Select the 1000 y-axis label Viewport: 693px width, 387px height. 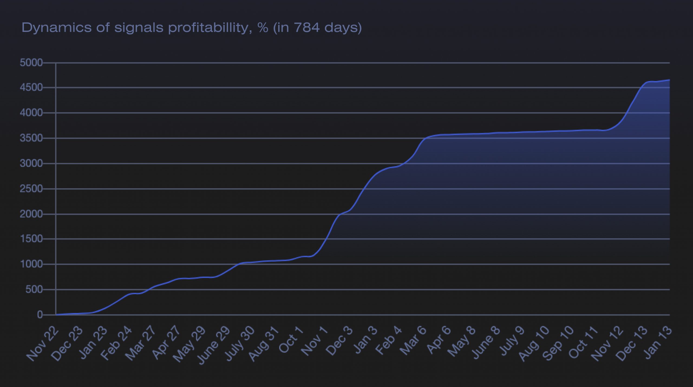pyautogui.click(x=31, y=264)
